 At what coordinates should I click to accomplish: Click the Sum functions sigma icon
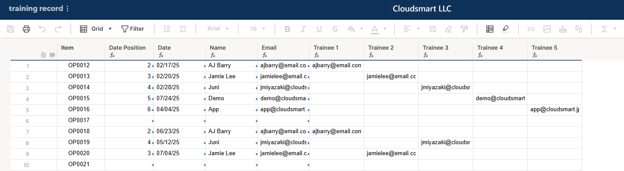604,29
